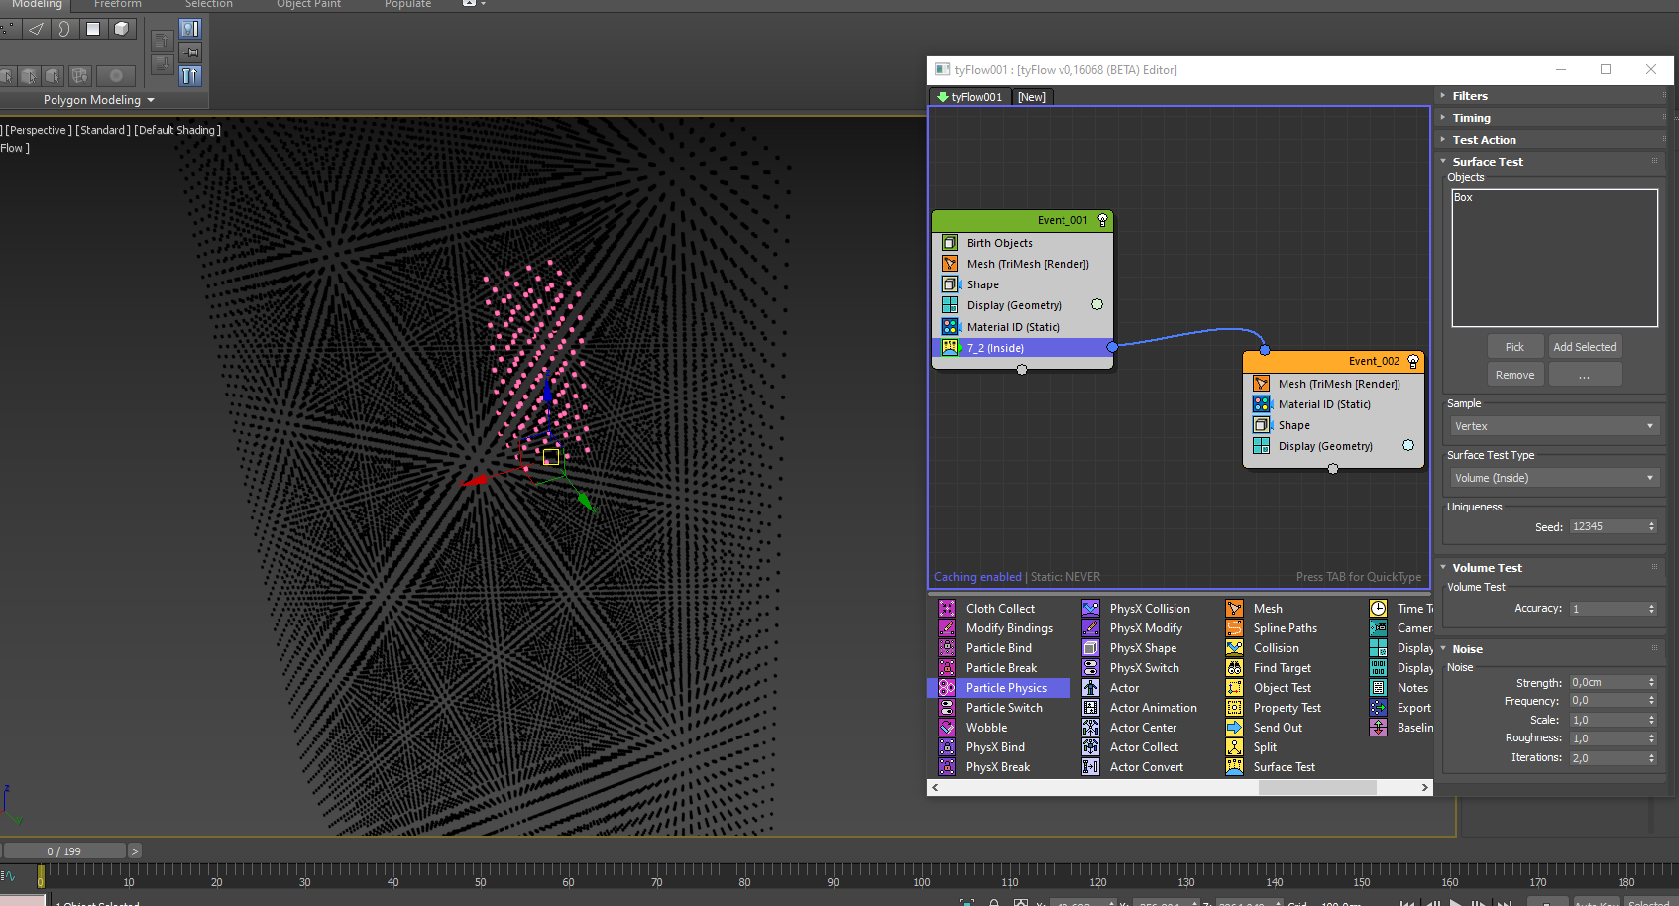1679x906 pixels.
Task: Pick the Surface Test operator icon
Action: (1234, 767)
